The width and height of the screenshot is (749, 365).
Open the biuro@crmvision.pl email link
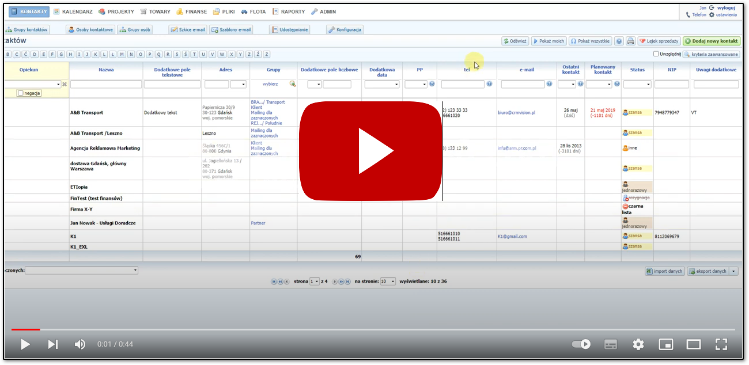516,113
